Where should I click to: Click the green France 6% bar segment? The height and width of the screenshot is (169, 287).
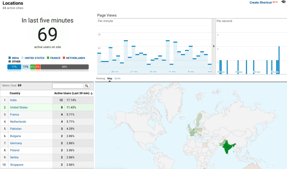click(33, 67)
